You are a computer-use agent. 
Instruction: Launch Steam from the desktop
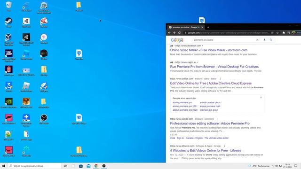[8, 23]
